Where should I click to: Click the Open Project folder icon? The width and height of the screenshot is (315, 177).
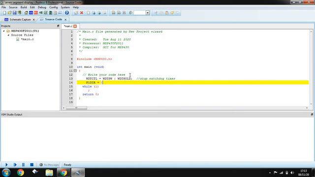[x=9, y=13]
